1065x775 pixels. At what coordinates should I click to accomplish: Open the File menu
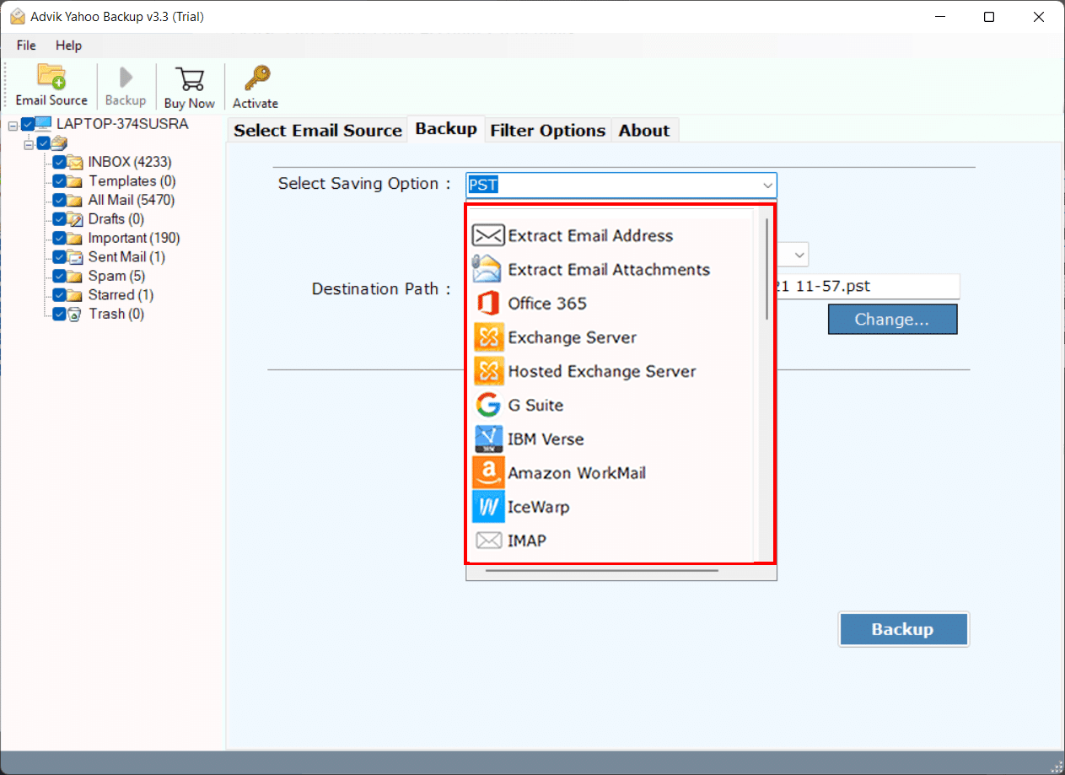[x=26, y=46]
